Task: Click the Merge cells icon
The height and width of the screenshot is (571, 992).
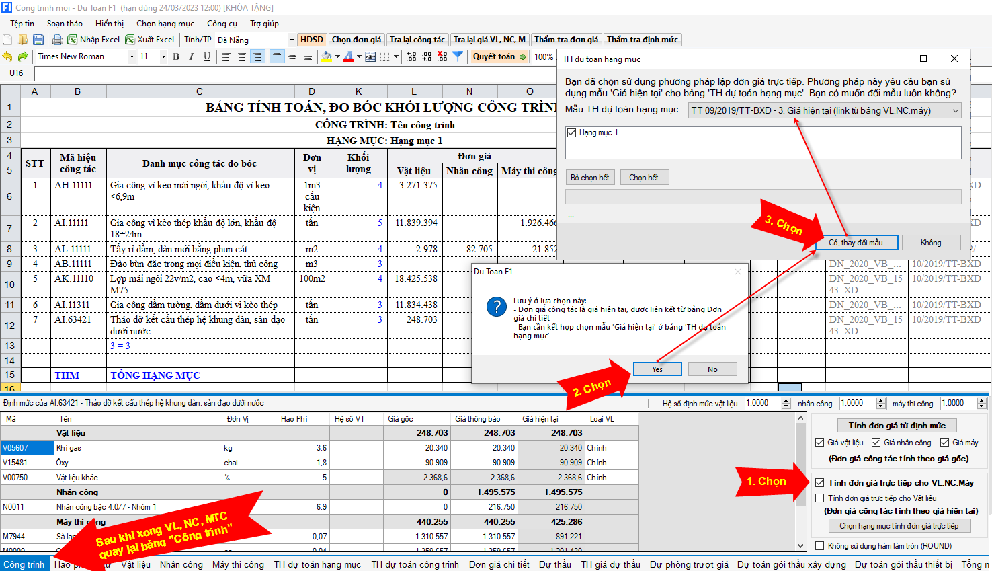Action: pyautogui.click(x=370, y=56)
